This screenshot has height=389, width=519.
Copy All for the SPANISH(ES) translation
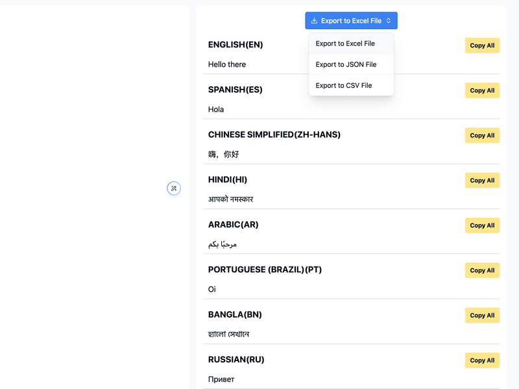[x=482, y=90]
